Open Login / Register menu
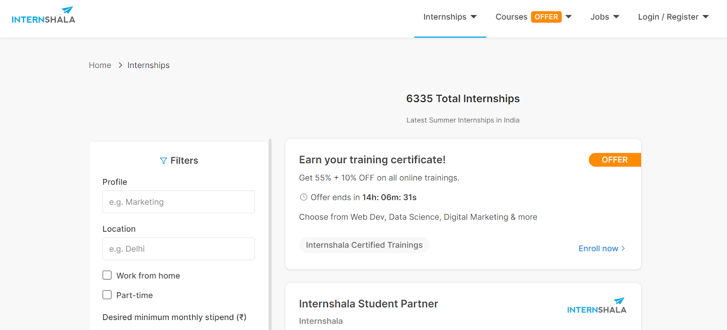This screenshot has height=330, width=727. point(668,17)
